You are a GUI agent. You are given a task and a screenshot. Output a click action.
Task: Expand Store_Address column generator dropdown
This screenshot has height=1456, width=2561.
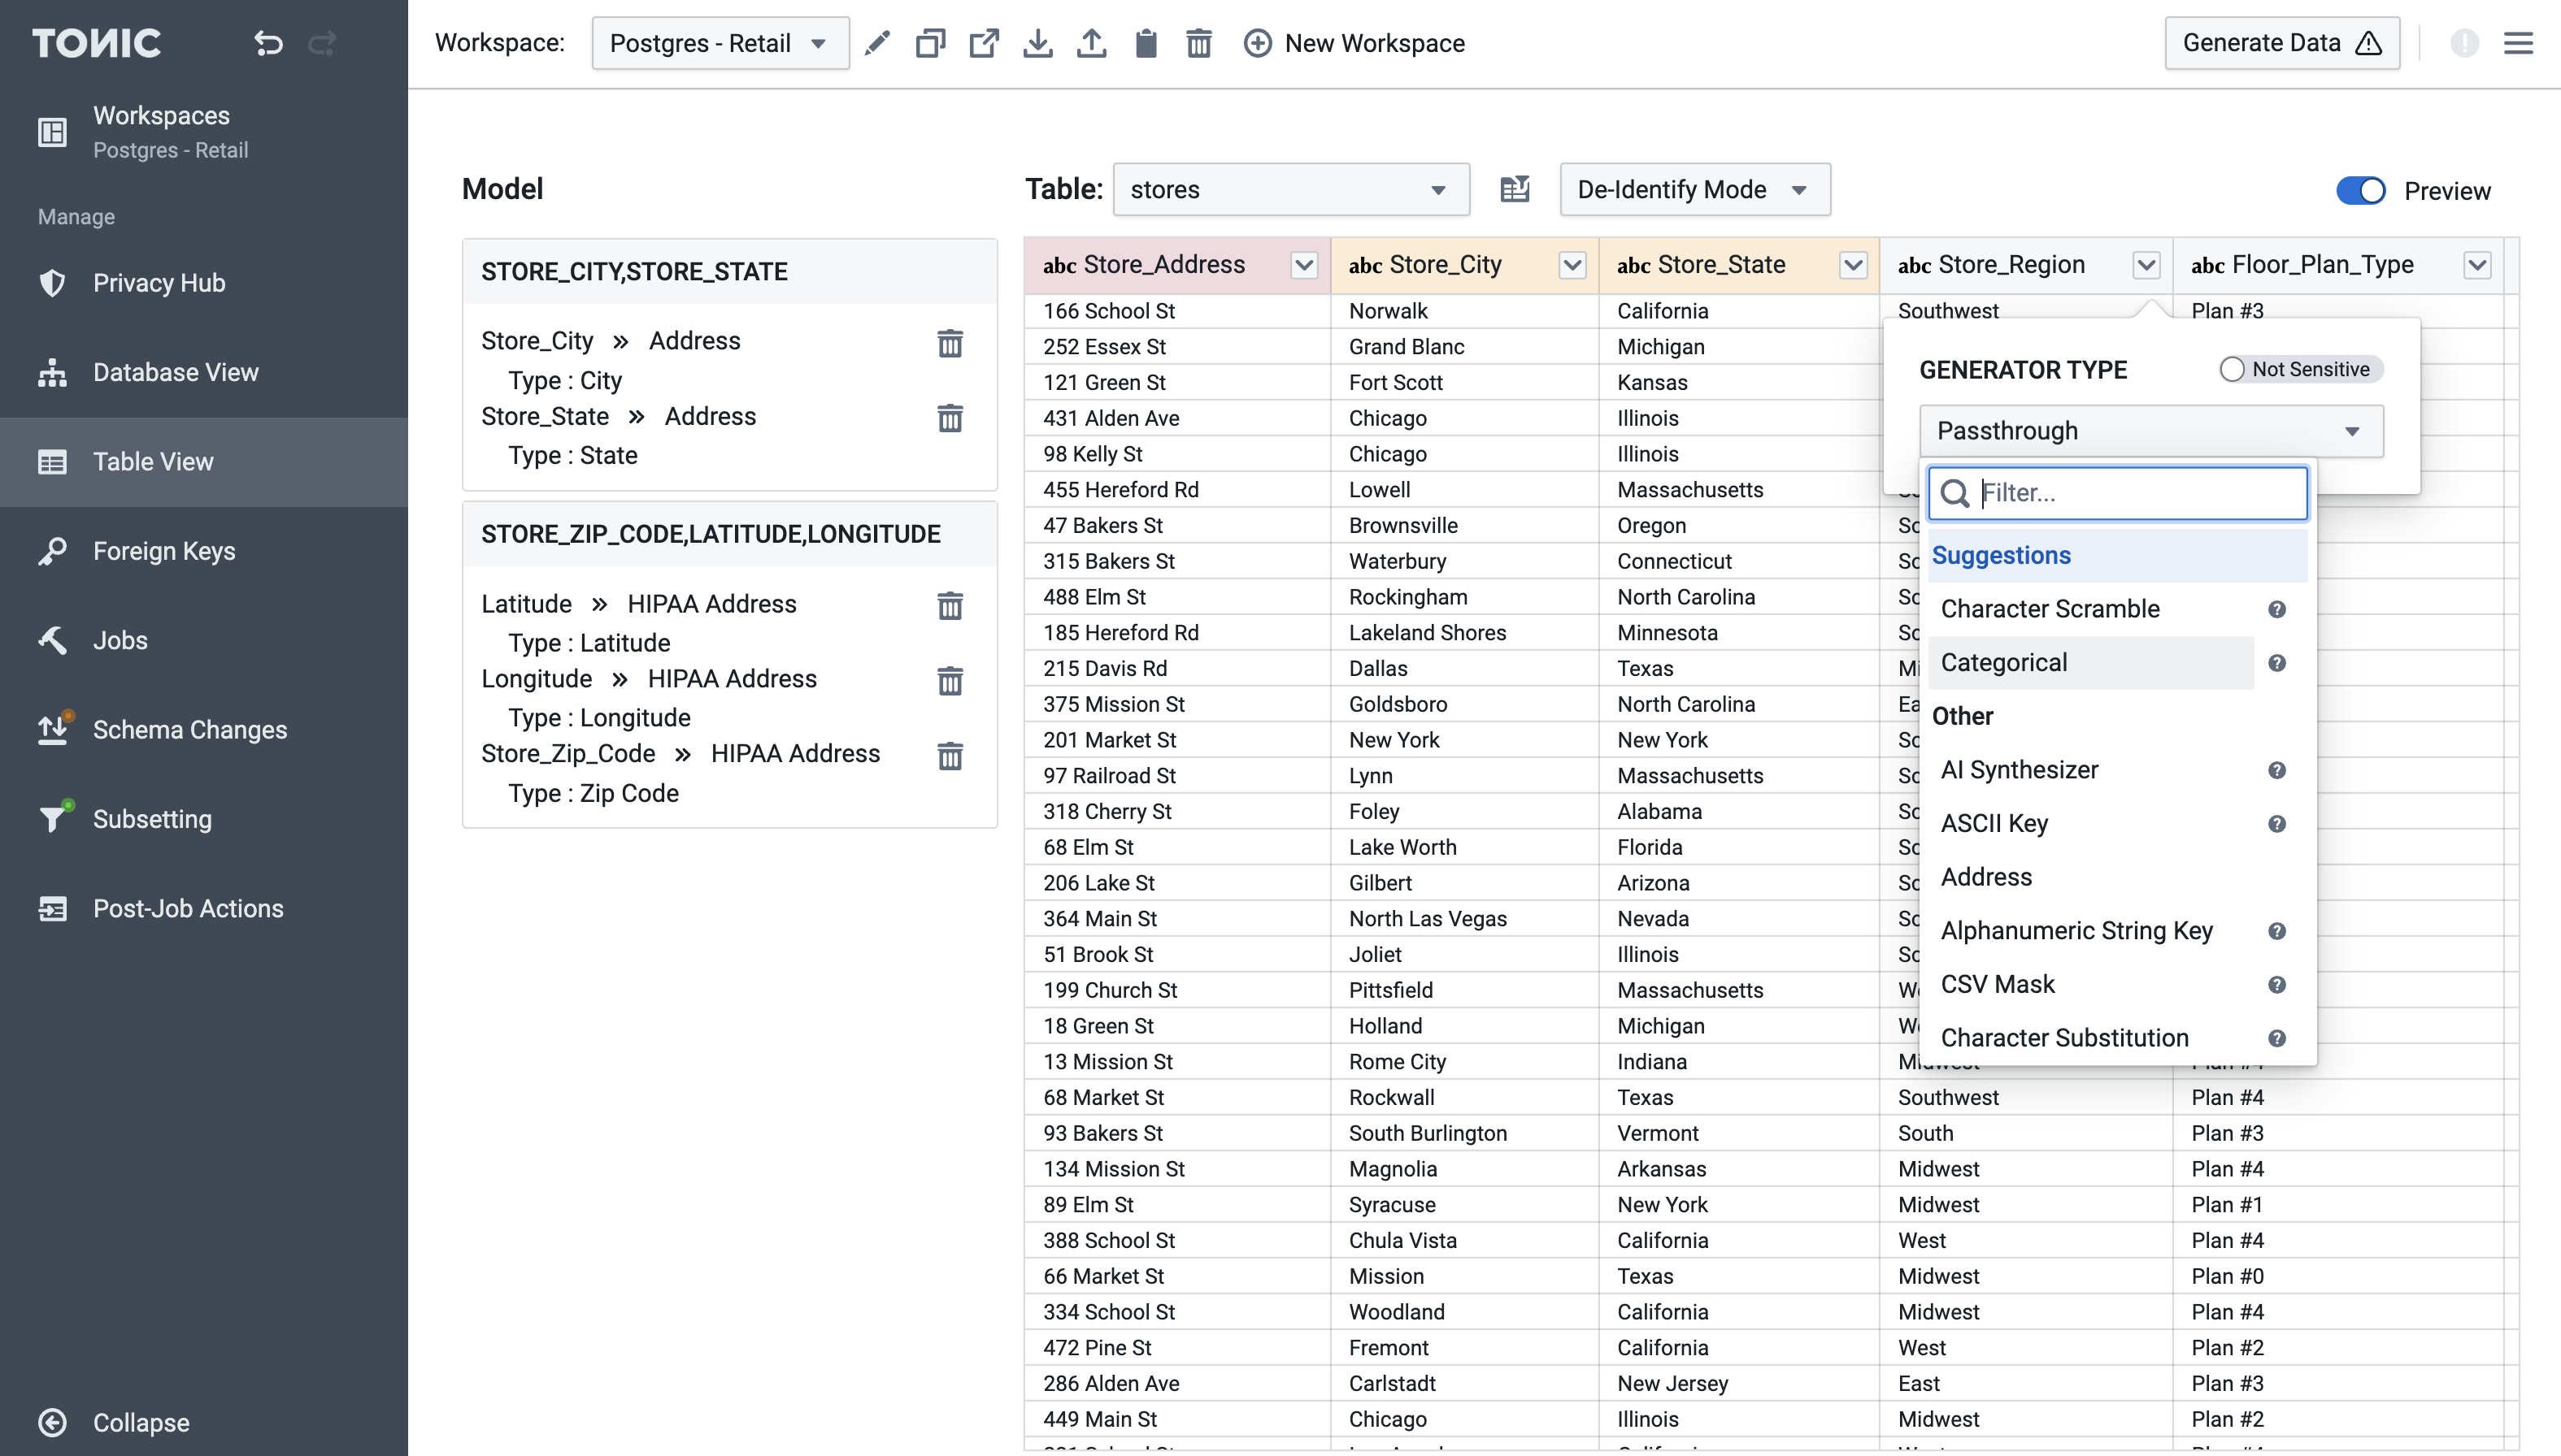1303,265
